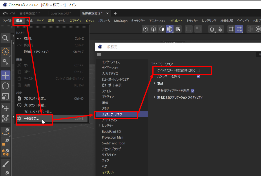
Task: Select ビューポート表示 in the preferences list
Action: pyautogui.click(x=112, y=85)
